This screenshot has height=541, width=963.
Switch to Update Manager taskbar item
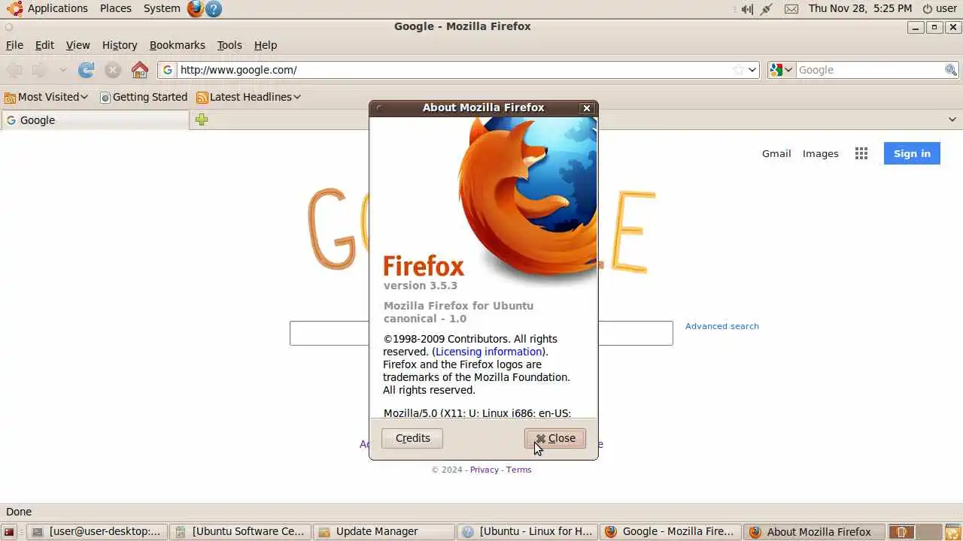383,532
